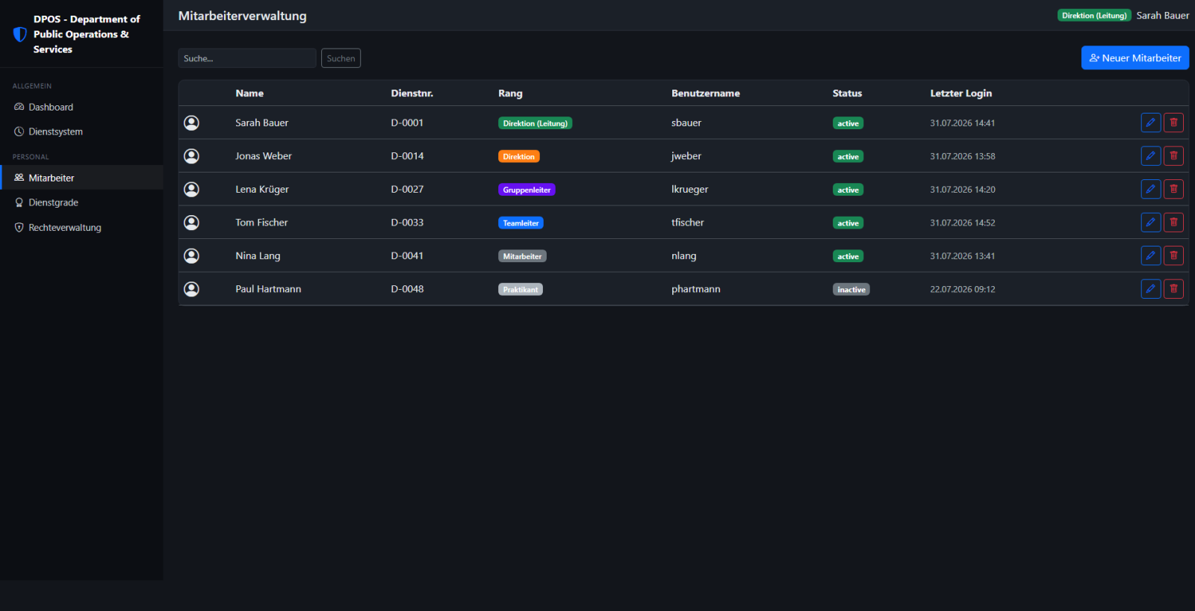The height and width of the screenshot is (611, 1195).
Task: Click service number D-0033
Action: pos(407,223)
